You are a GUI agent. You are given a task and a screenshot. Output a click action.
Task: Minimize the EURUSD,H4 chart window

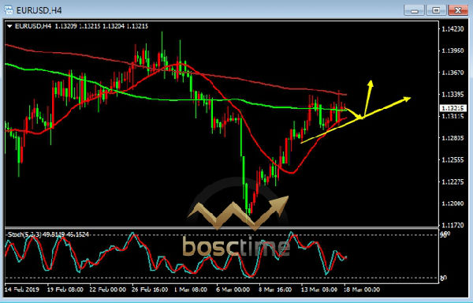click(414, 10)
